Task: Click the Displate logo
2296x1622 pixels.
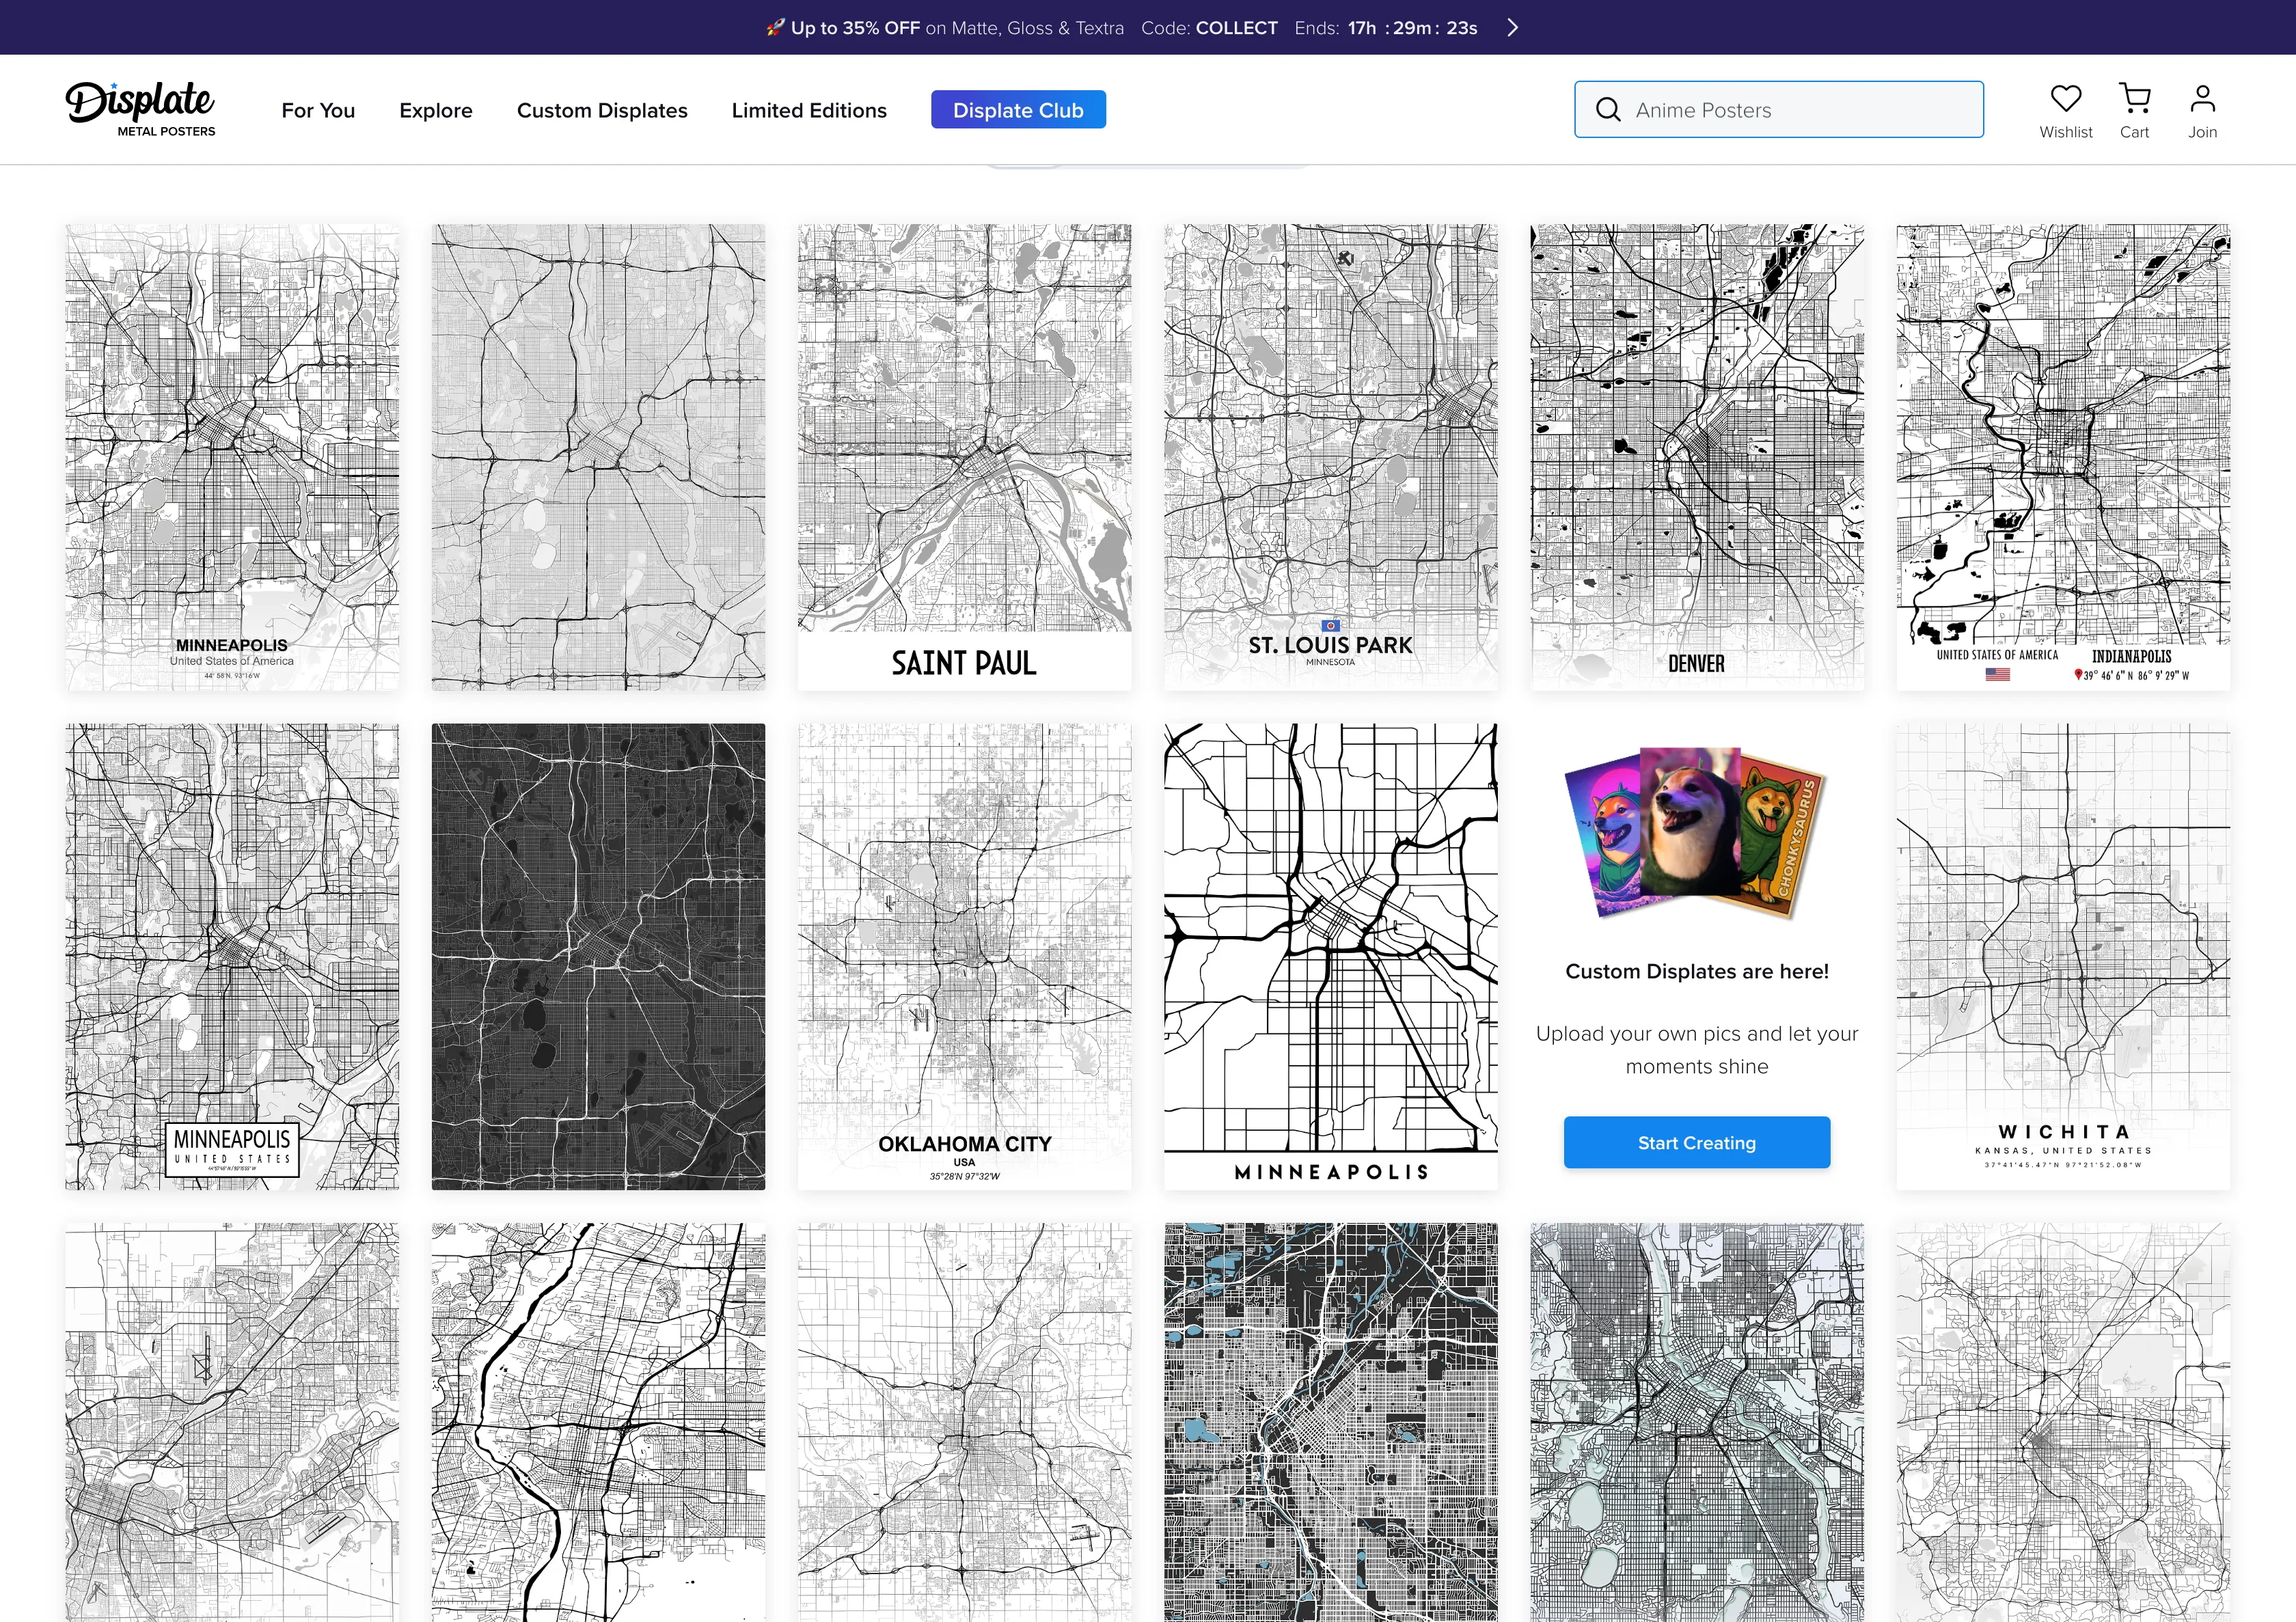Action: (141, 109)
